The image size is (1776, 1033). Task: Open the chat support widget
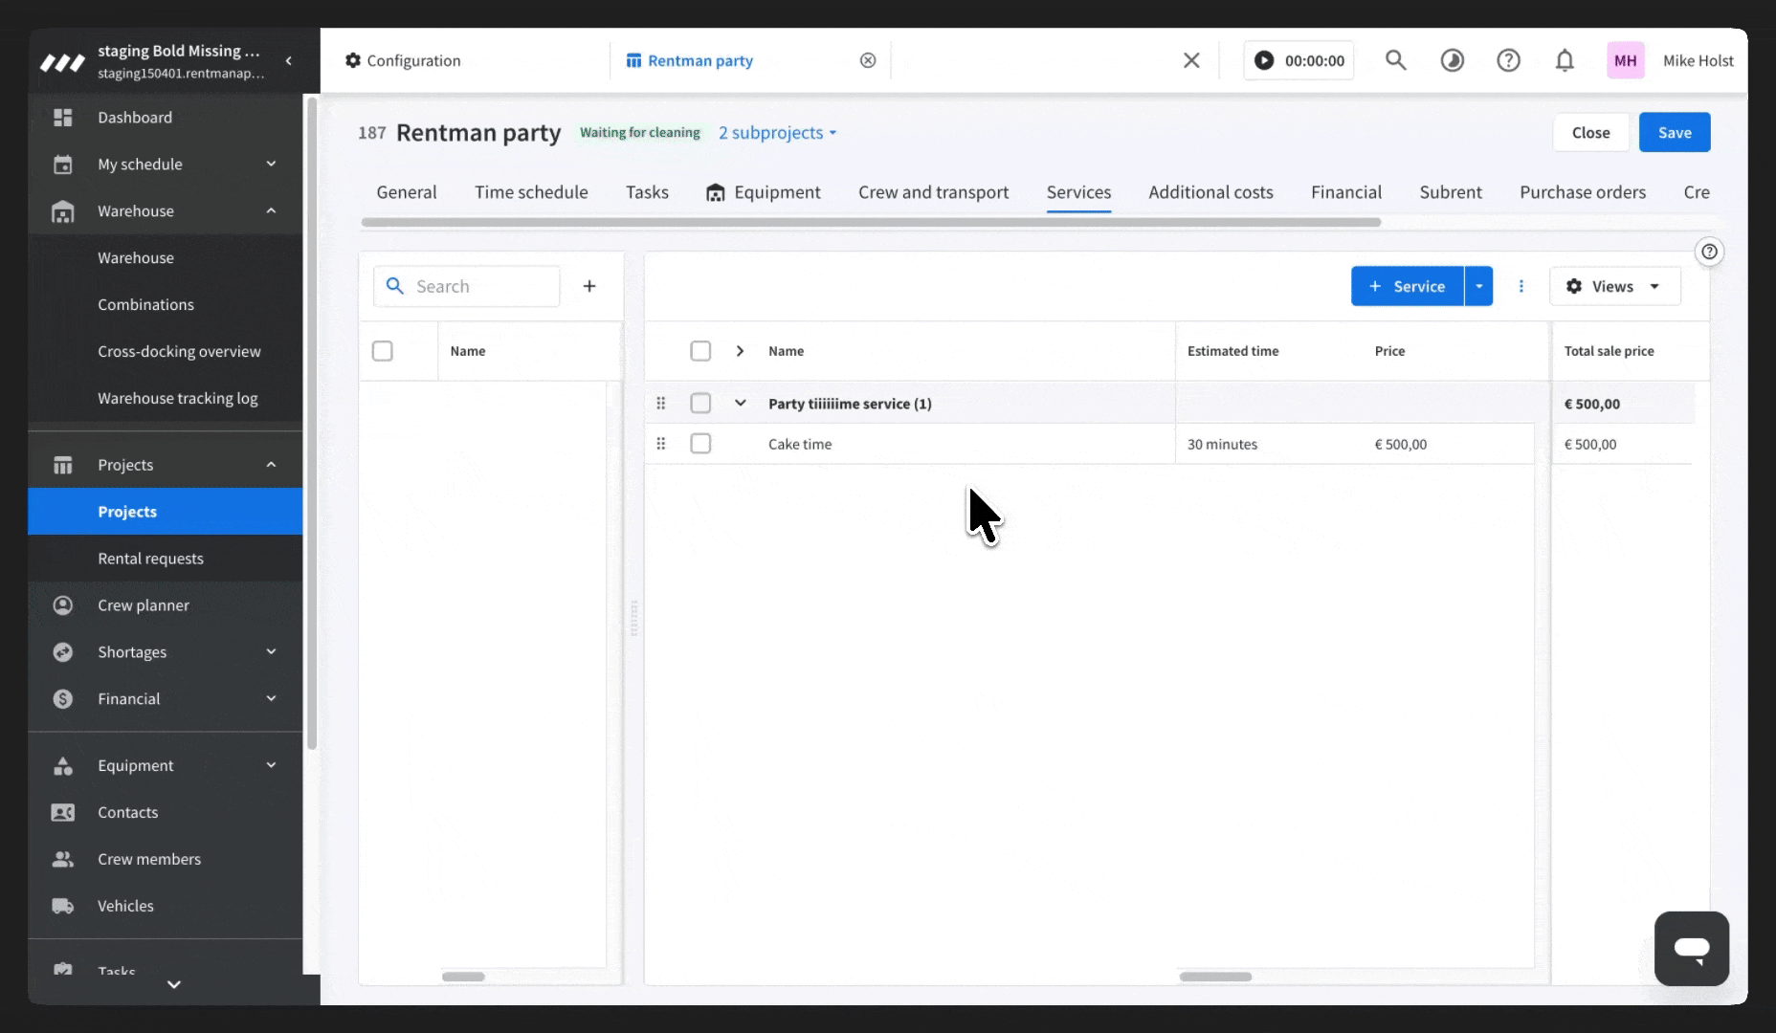[x=1692, y=948]
